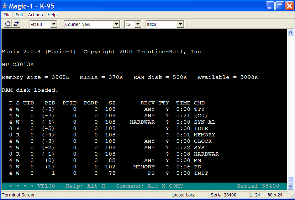
Task: Click scrollbar down arrow at bottom
Action: click(x=290, y=186)
